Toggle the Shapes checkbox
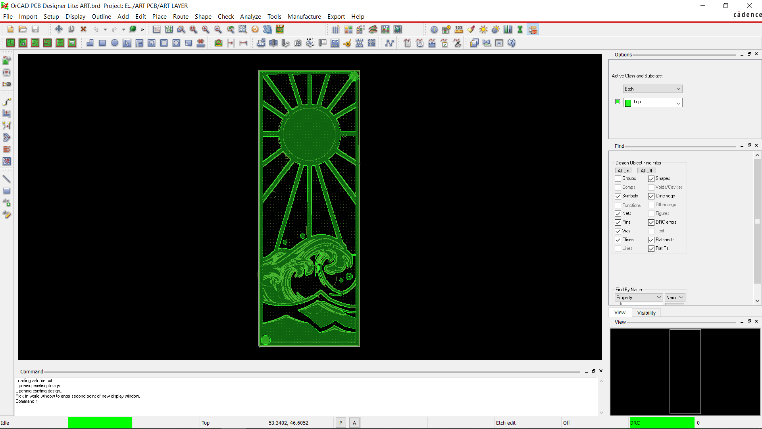The image size is (762, 429). pyautogui.click(x=651, y=179)
